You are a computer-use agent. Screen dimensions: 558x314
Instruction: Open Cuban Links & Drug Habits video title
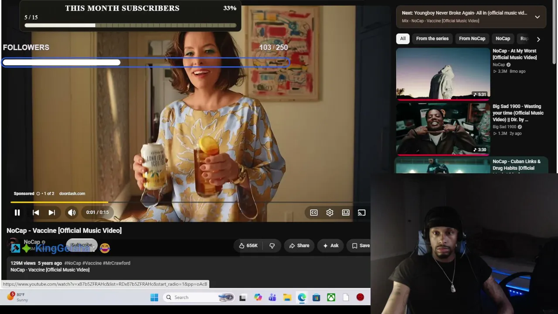517,165
